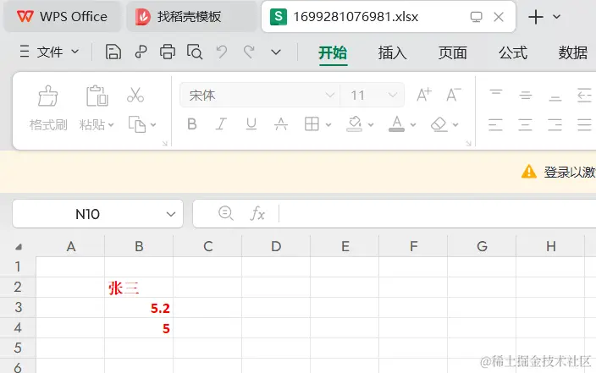Click the Decrease Indent icon
This screenshot has width=596, height=373.
click(584, 95)
